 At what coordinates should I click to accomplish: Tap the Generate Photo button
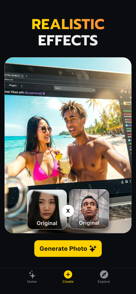click(68, 248)
